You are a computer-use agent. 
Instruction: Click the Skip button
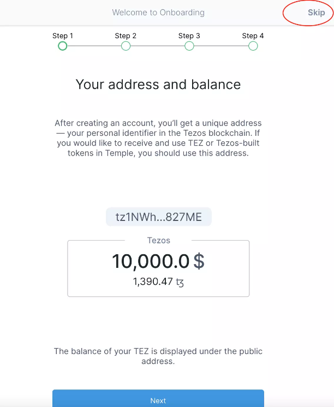(x=316, y=13)
